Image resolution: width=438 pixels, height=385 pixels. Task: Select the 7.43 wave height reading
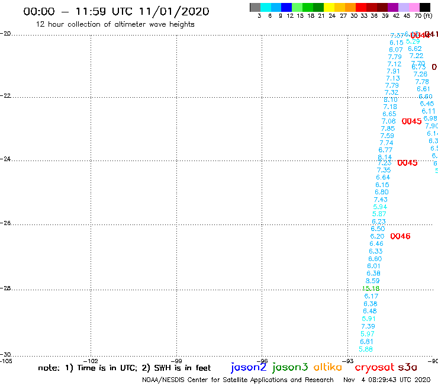[381, 200]
